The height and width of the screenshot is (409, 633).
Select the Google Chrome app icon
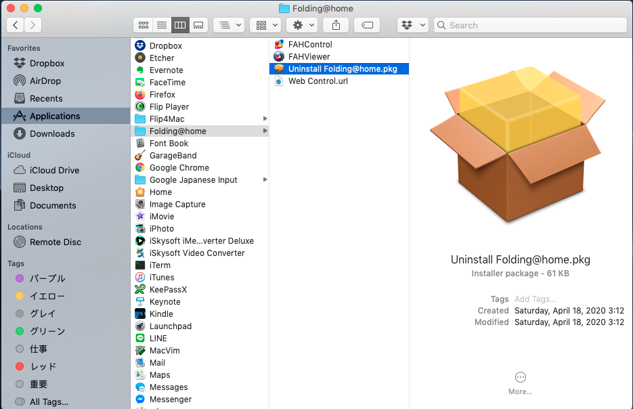140,167
